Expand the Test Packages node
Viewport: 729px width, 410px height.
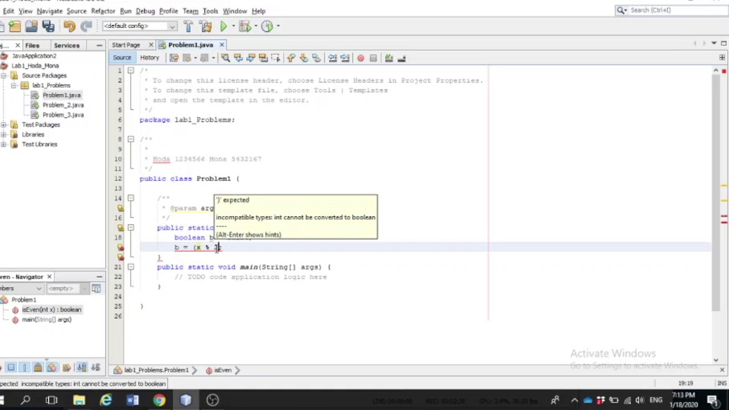tap(4, 125)
